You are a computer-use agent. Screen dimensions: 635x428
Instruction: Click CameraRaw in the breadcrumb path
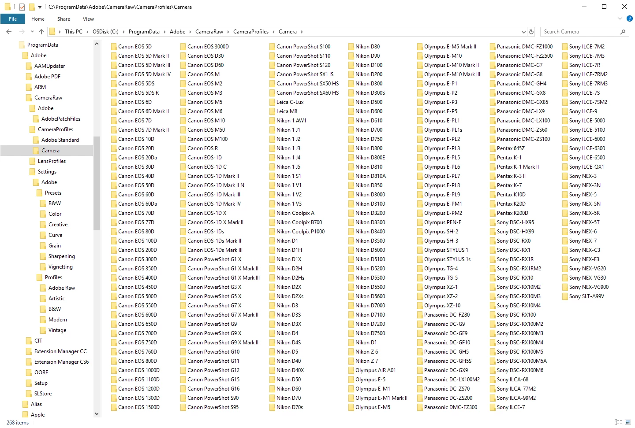click(209, 32)
